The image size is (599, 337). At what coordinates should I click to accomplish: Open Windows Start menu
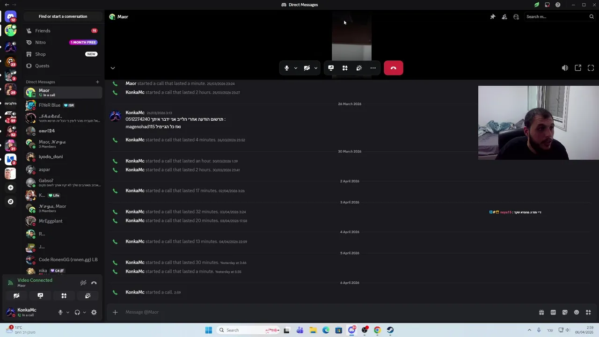[208, 330]
